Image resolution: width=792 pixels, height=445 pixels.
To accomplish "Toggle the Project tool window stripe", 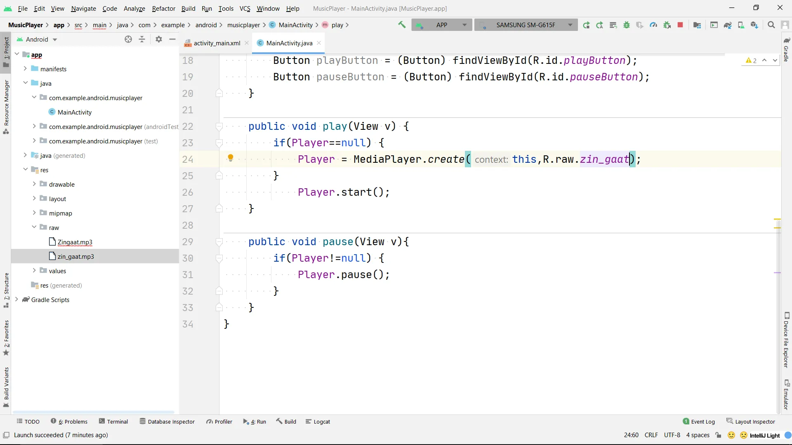I will click(6, 52).
